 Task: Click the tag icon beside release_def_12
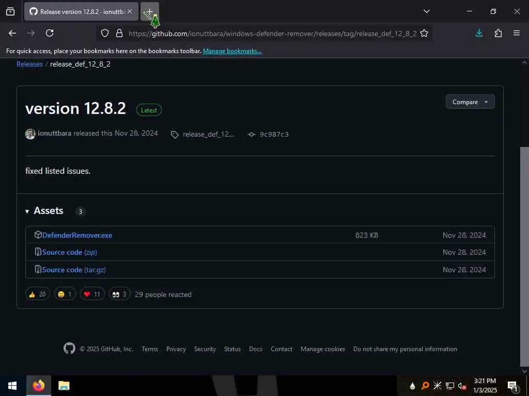175,135
